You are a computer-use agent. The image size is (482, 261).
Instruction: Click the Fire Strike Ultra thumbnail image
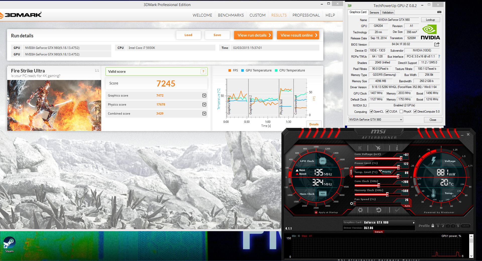pos(54,105)
